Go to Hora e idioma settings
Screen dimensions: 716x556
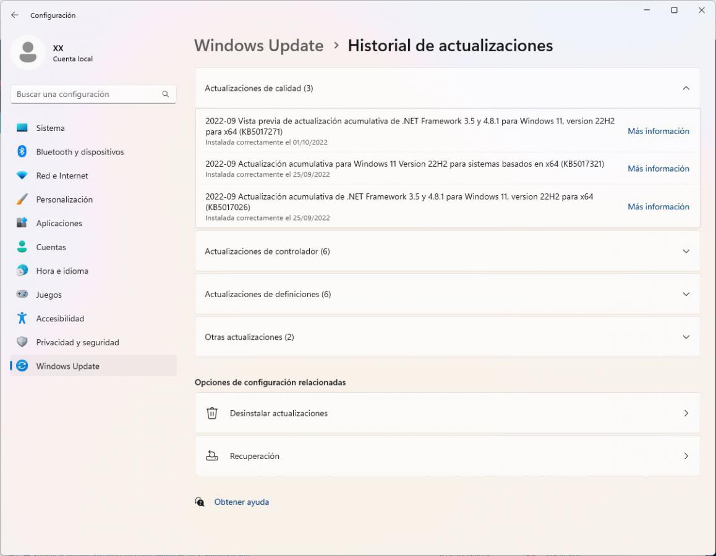point(62,271)
